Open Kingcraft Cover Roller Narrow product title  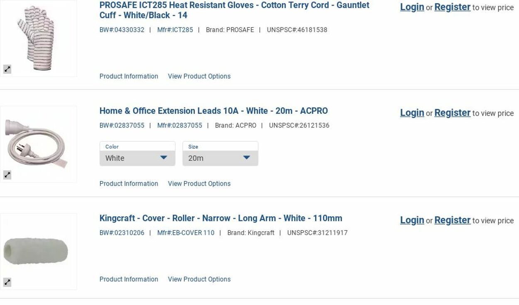(x=220, y=218)
